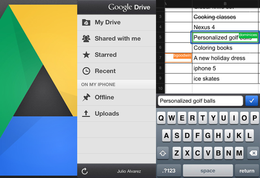Tap the return key
Screen dimensions: 260x178
click(247, 171)
